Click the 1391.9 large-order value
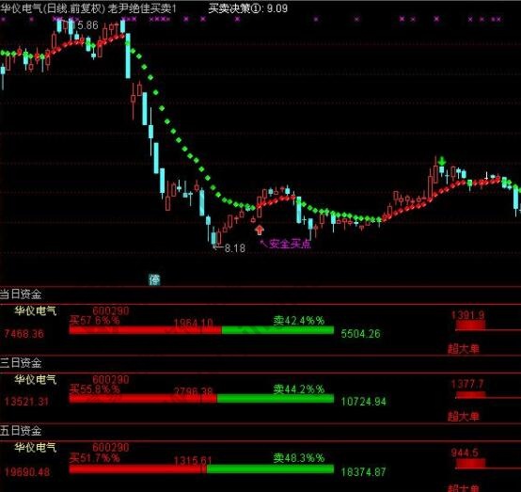Viewport: 521px width, 492px height. pyautogui.click(x=467, y=315)
